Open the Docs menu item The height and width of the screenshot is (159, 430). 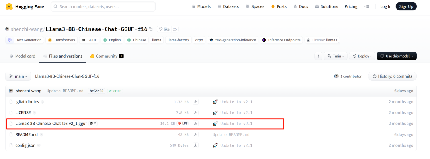pos(301,6)
